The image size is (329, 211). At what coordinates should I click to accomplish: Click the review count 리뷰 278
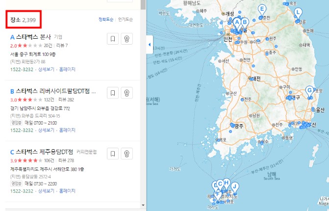66,160
